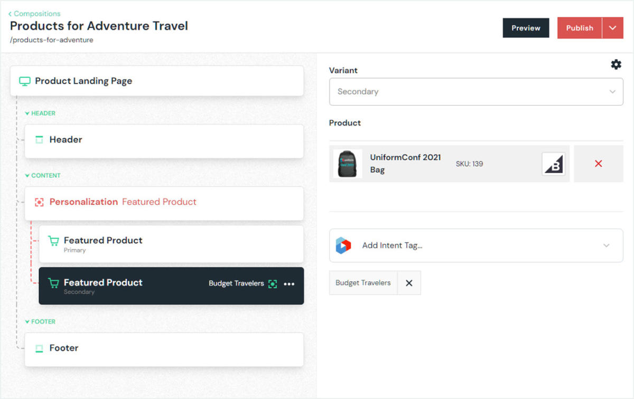Open settings gear in the properties panel
634x399 pixels.
point(616,64)
